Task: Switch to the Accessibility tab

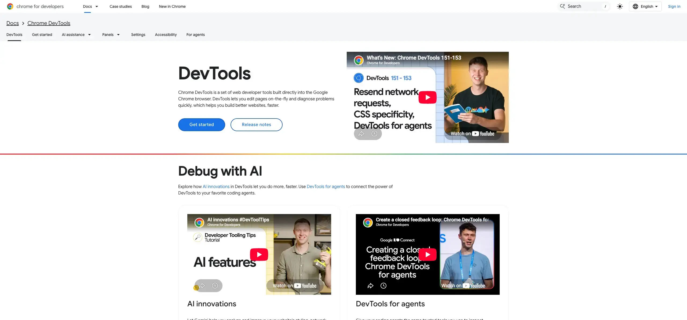Action: [x=166, y=35]
